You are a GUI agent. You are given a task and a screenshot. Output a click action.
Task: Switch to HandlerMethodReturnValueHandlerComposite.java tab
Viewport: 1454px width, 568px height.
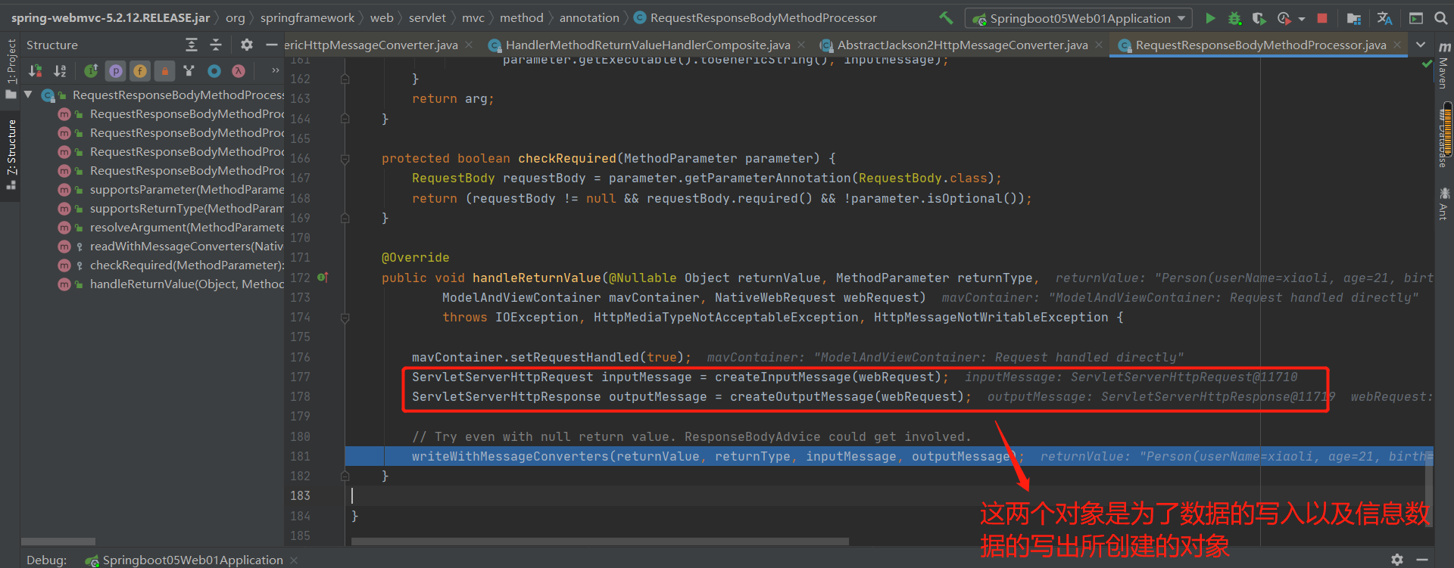pyautogui.click(x=647, y=45)
